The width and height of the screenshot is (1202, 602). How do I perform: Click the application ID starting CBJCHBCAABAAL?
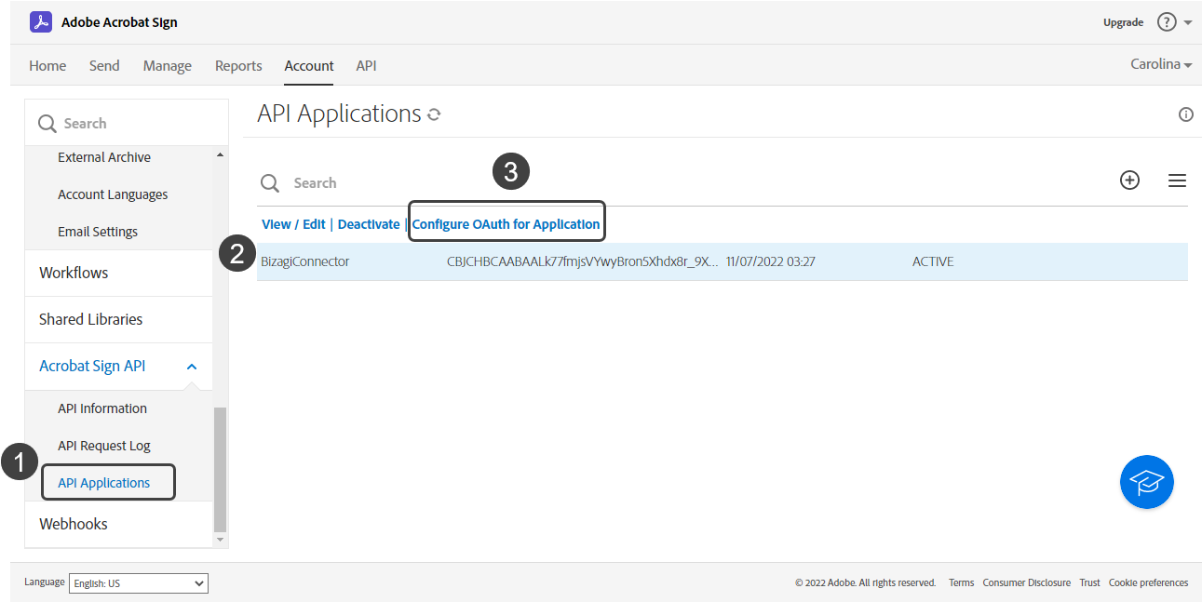pyautogui.click(x=583, y=261)
